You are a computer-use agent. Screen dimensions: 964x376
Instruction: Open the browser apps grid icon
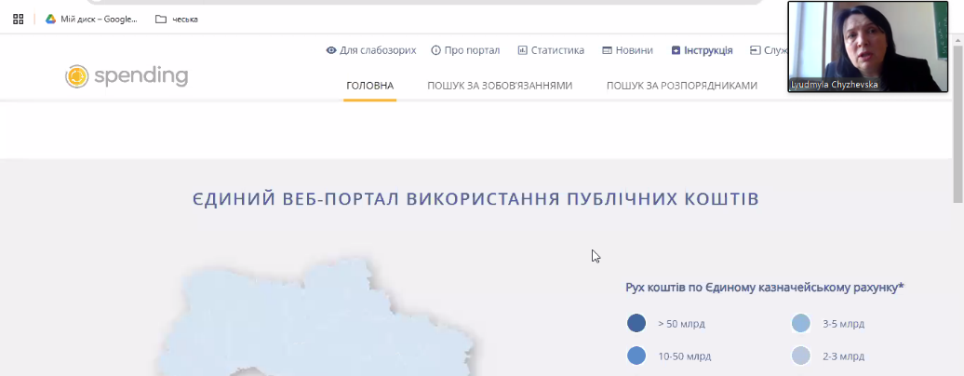18,19
